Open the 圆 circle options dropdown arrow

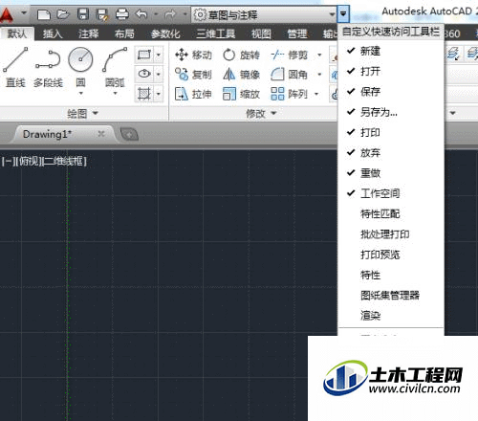(80, 93)
